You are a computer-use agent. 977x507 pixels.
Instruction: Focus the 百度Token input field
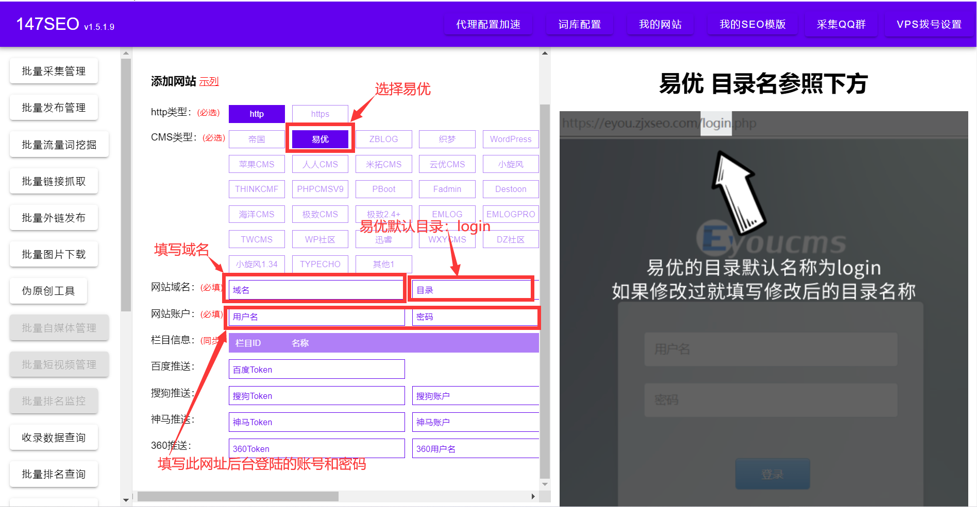[x=316, y=369]
